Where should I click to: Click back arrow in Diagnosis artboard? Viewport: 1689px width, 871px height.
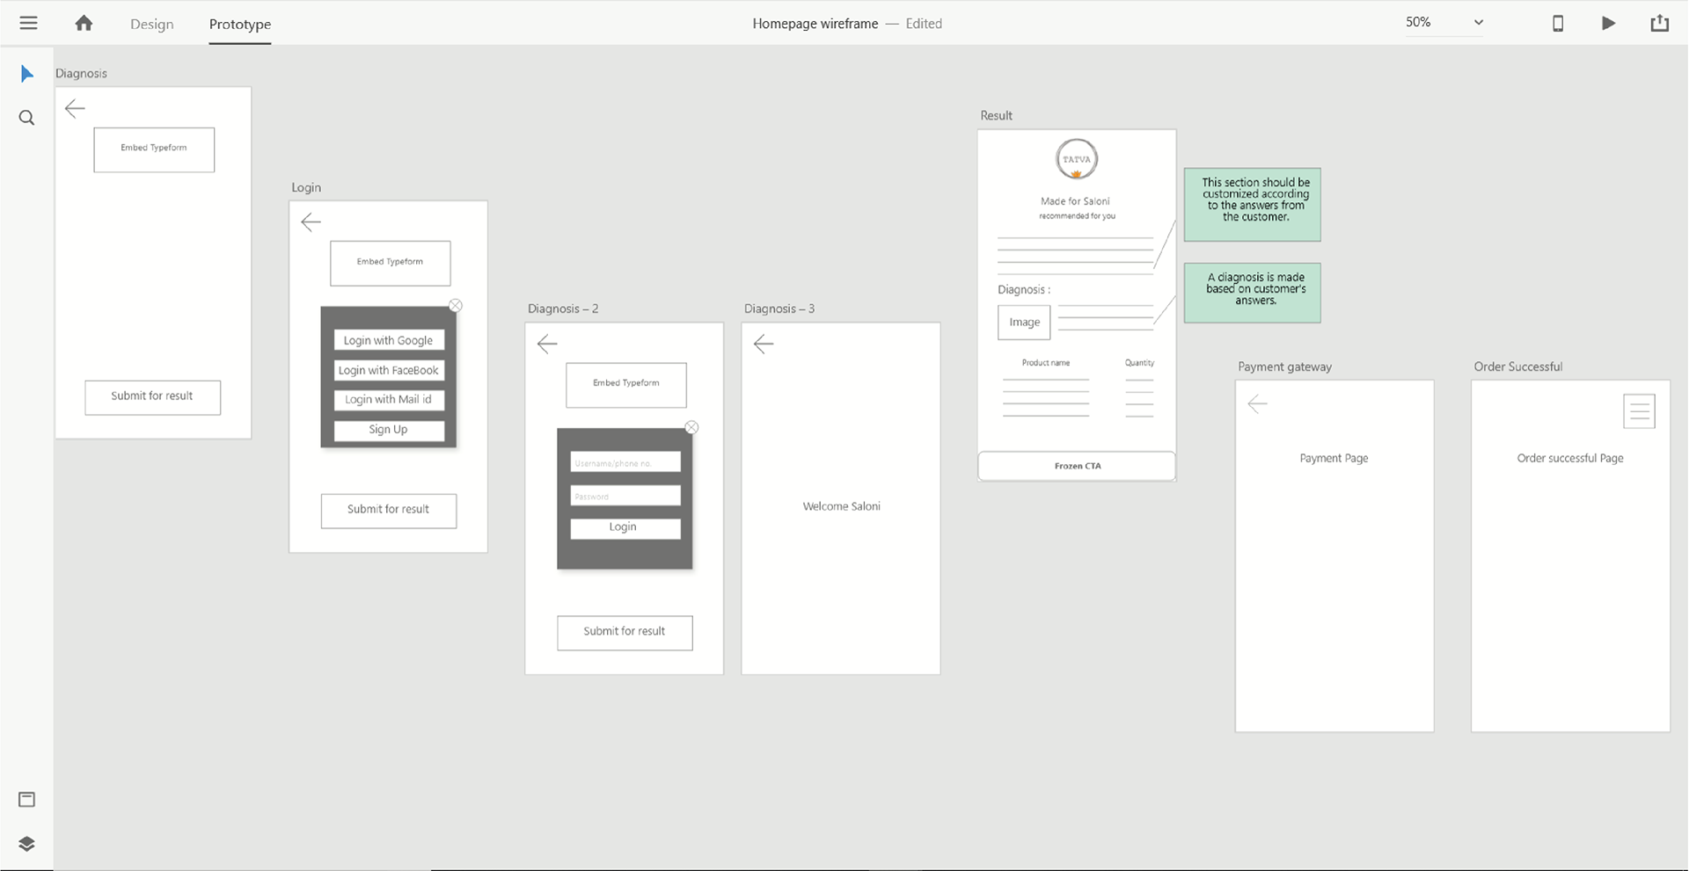(75, 108)
